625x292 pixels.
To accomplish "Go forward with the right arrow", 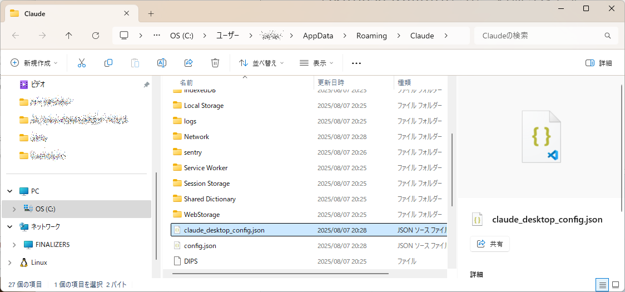I will (x=42, y=36).
